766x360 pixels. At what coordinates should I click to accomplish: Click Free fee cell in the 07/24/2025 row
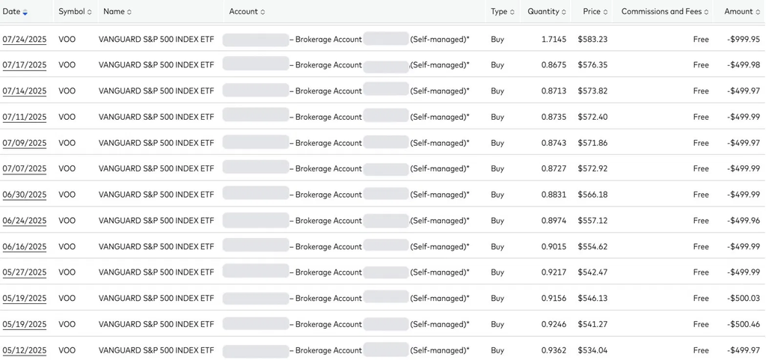701,39
